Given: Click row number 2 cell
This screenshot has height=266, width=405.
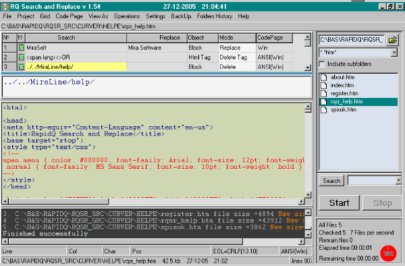Looking at the screenshot, I should [x=9, y=57].
